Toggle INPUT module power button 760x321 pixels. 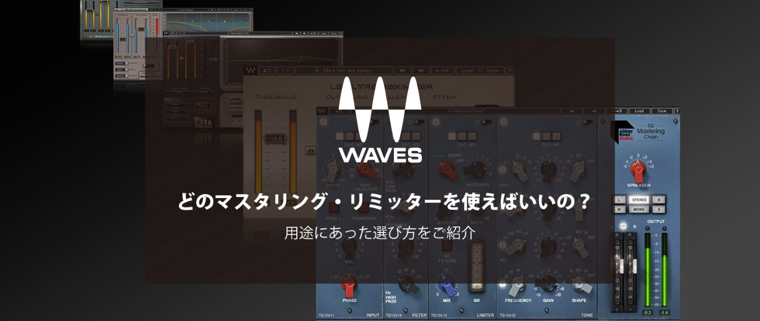pyautogui.click(x=322, y=121)
